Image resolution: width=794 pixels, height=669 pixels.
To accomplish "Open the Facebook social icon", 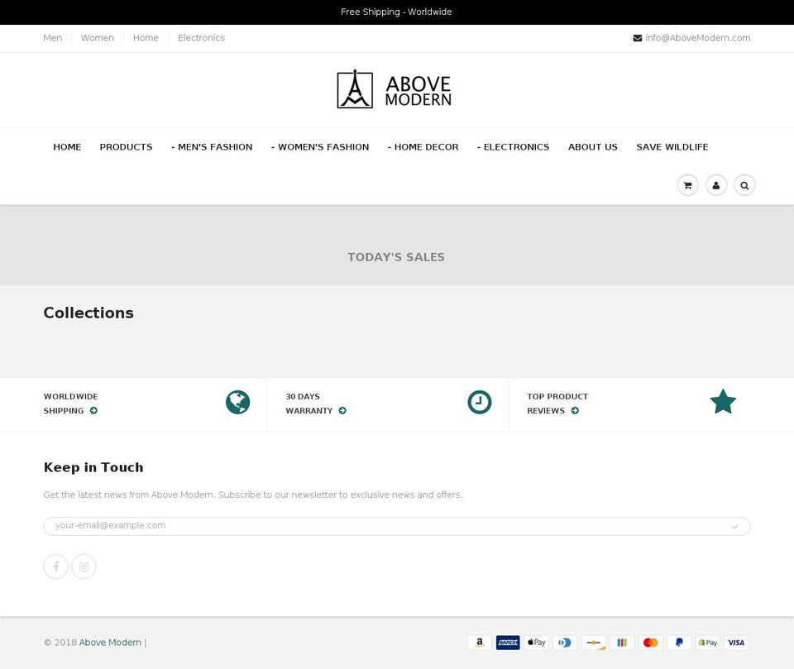I will pyautogui.click(x=55, y=566).
